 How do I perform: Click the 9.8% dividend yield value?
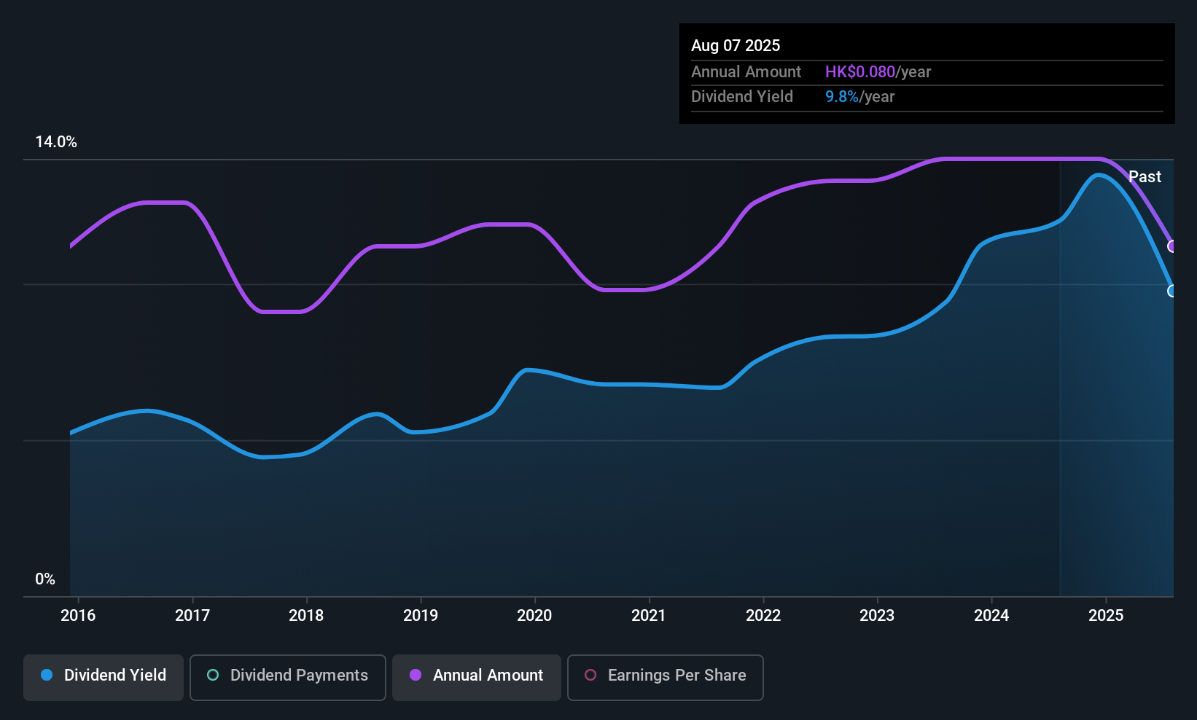(x=841, y=97)
